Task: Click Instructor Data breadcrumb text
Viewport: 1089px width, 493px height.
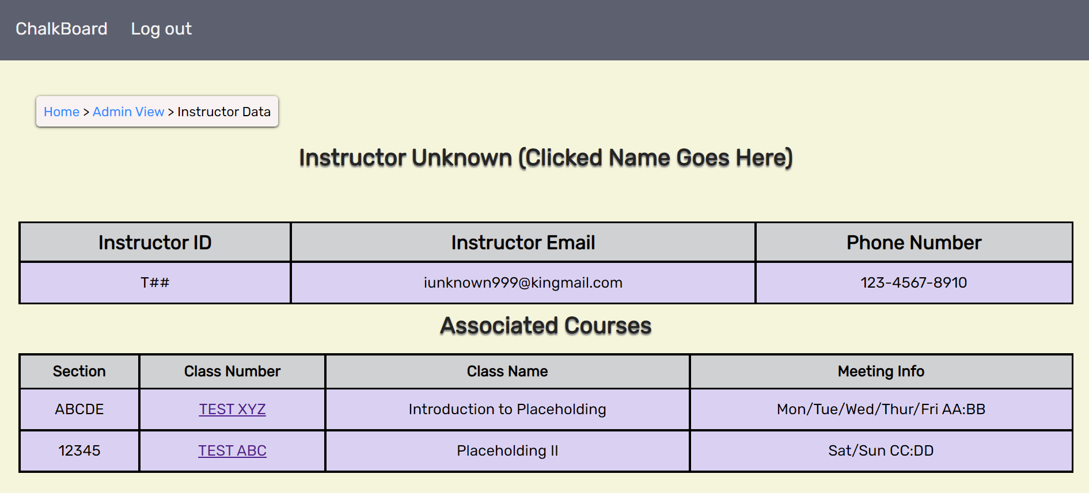Action: [224, 112]
